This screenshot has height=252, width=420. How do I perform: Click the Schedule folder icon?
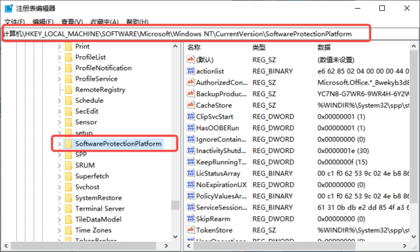[68, 100]
